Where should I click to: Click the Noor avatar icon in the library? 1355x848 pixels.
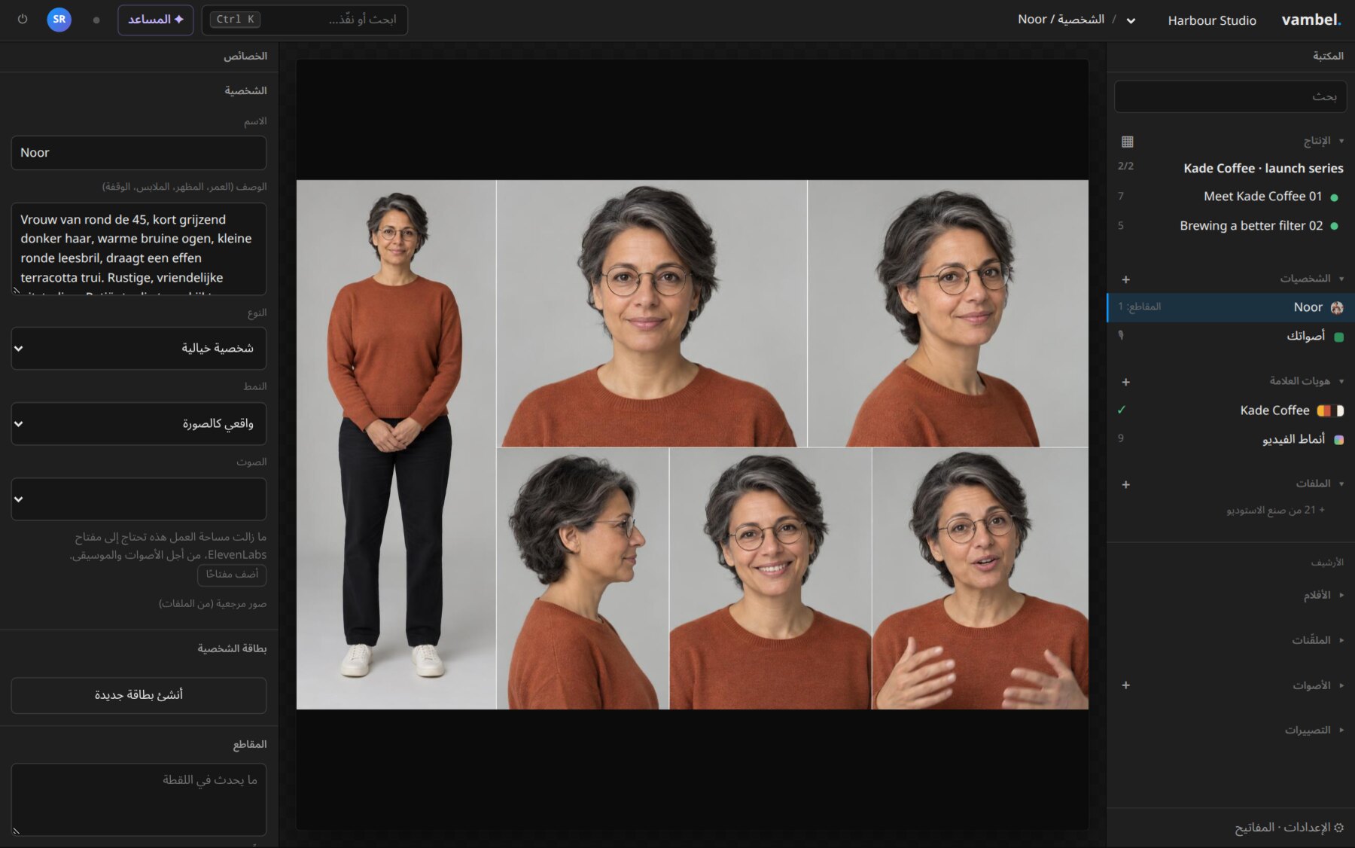click(x=1337, y=307)
